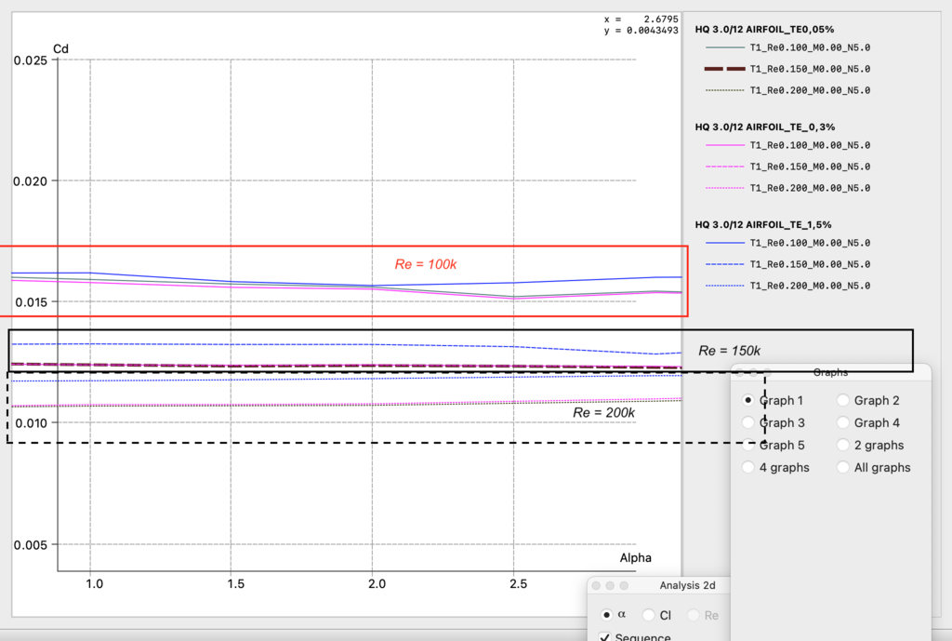Viewport: 952px width, 641px height.
Task: Pick the Graph 5 radio option
Action: (x=748, y=445)
